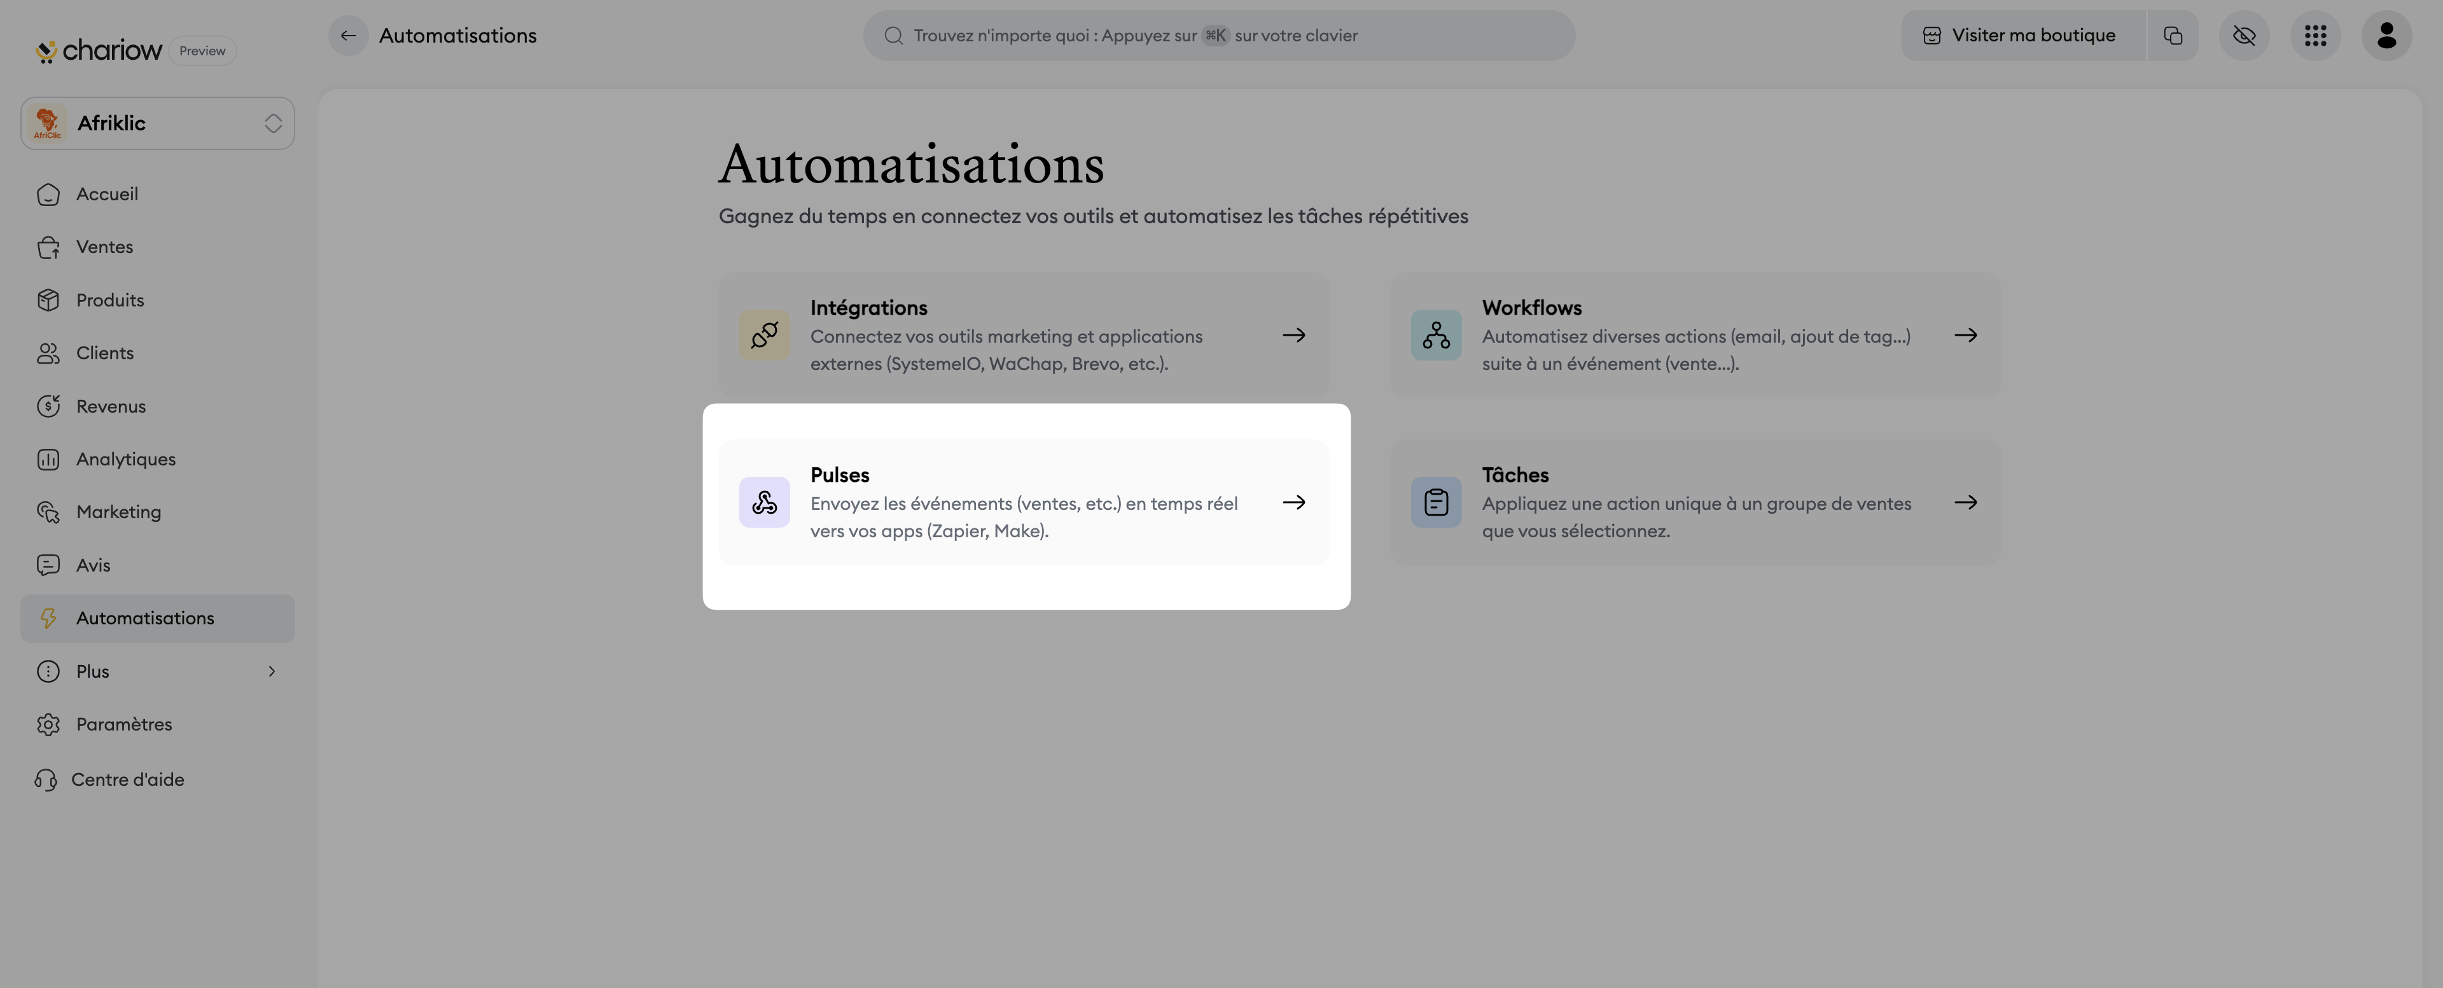The image size is (2443, 988).
Task: Click the copy store link icon
Action: coord(2173,36)
